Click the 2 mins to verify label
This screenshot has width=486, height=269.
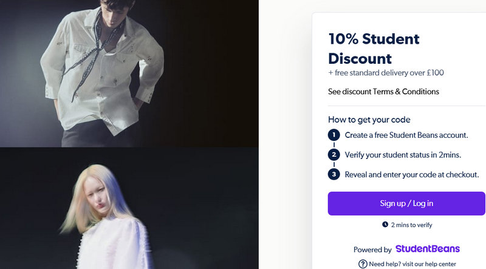pyautogui.click(x=411, y=225)
